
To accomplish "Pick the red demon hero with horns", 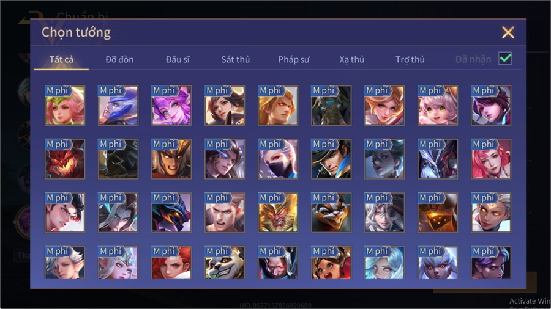I will 65,159.
